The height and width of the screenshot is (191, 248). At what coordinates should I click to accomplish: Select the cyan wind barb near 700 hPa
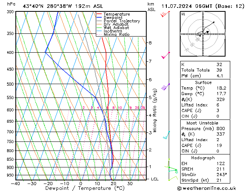point(166,135)
